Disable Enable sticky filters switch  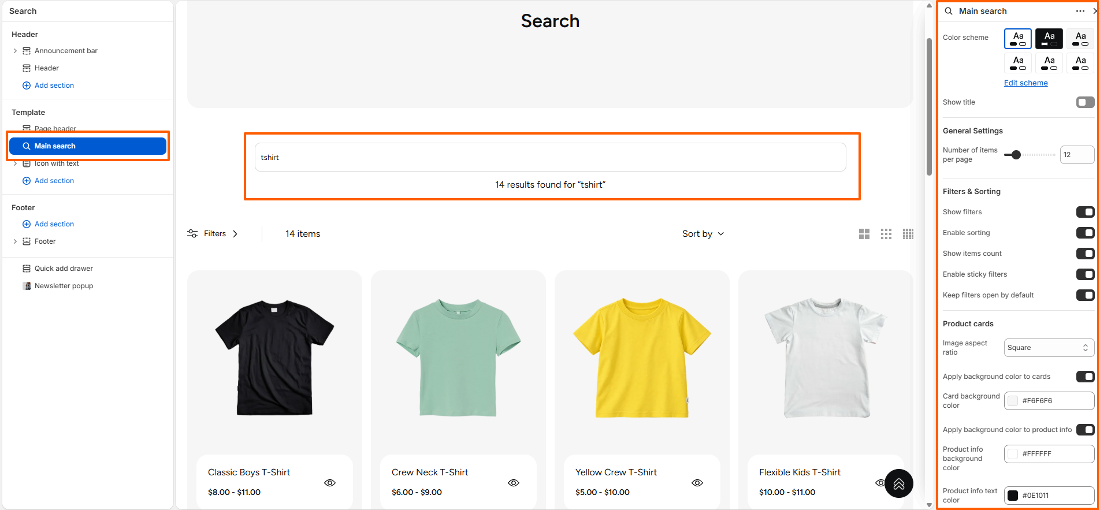pyautogui.click(x=1085, y=274)
